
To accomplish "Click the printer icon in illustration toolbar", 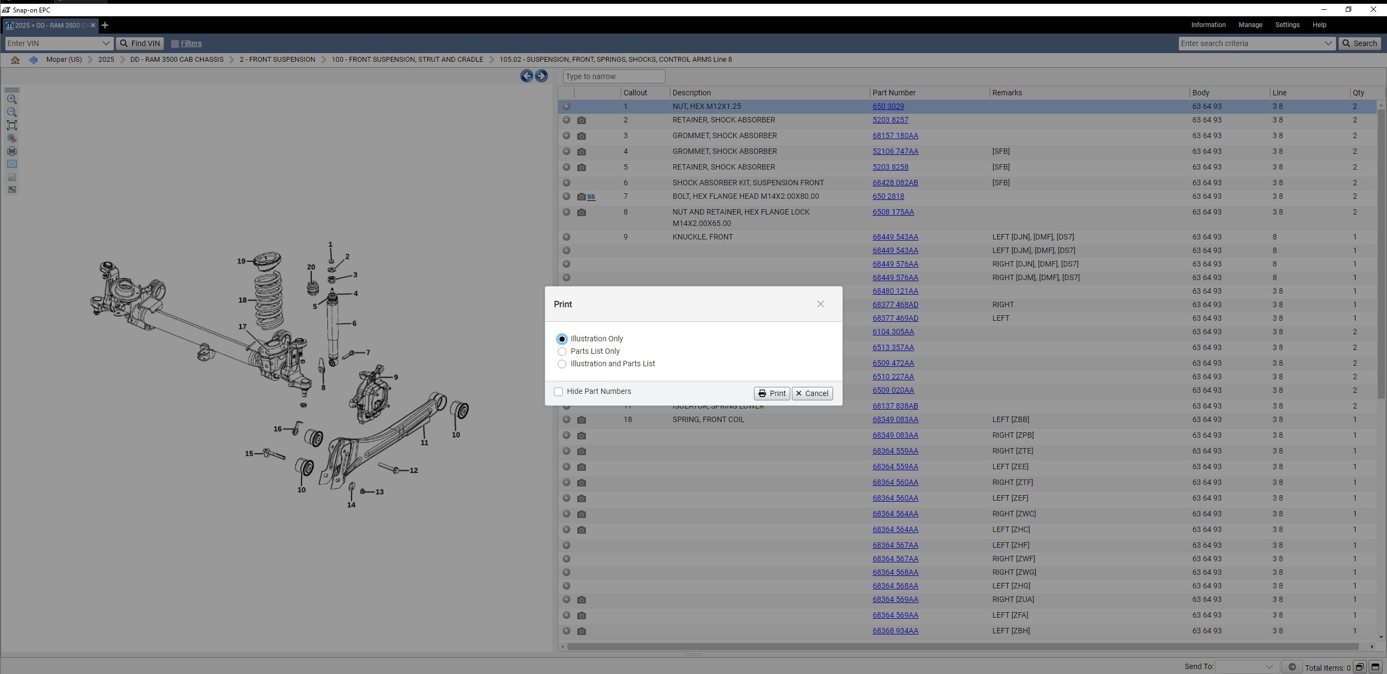I will click(12, 151).
